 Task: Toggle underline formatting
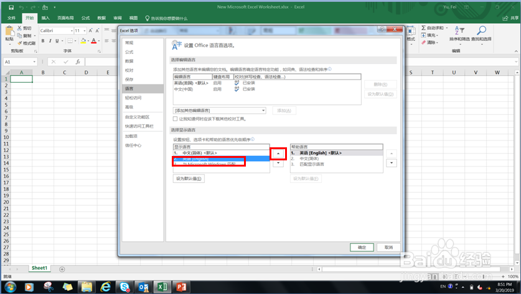click(57, 41)
